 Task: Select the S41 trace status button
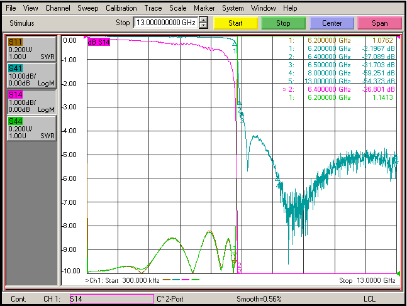coord(31,76)
